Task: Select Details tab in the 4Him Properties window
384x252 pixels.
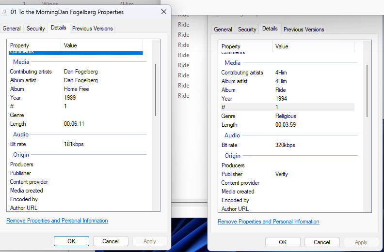Action: click(x=270, y=29)
